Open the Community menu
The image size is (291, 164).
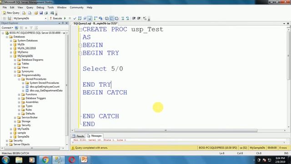(77, 7)
